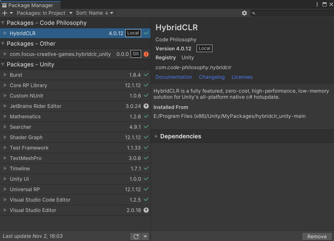Click the installed checkmark for Universal RP
The image size is (334, 241).
(x=146, y=189)
